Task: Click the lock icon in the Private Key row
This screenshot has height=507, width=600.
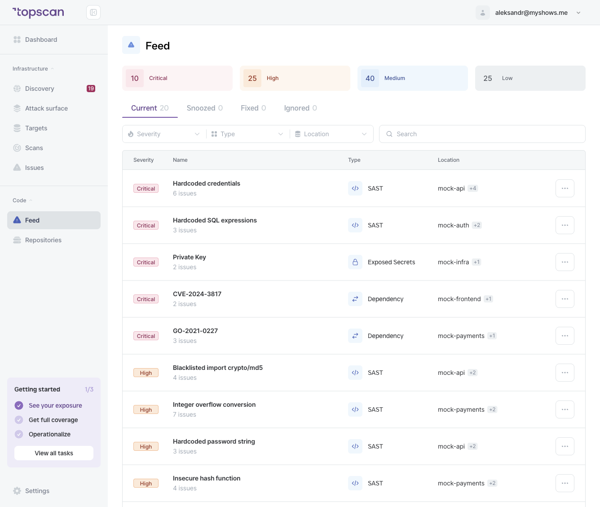Action: 355,262
